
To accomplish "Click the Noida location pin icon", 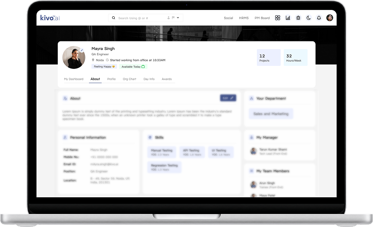I will click(x=93, y=60).
